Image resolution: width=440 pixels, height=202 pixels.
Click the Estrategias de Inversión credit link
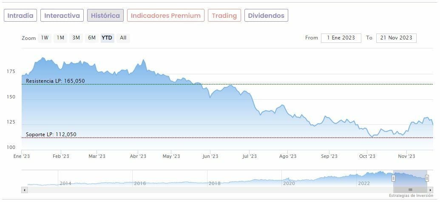point(410,196)
